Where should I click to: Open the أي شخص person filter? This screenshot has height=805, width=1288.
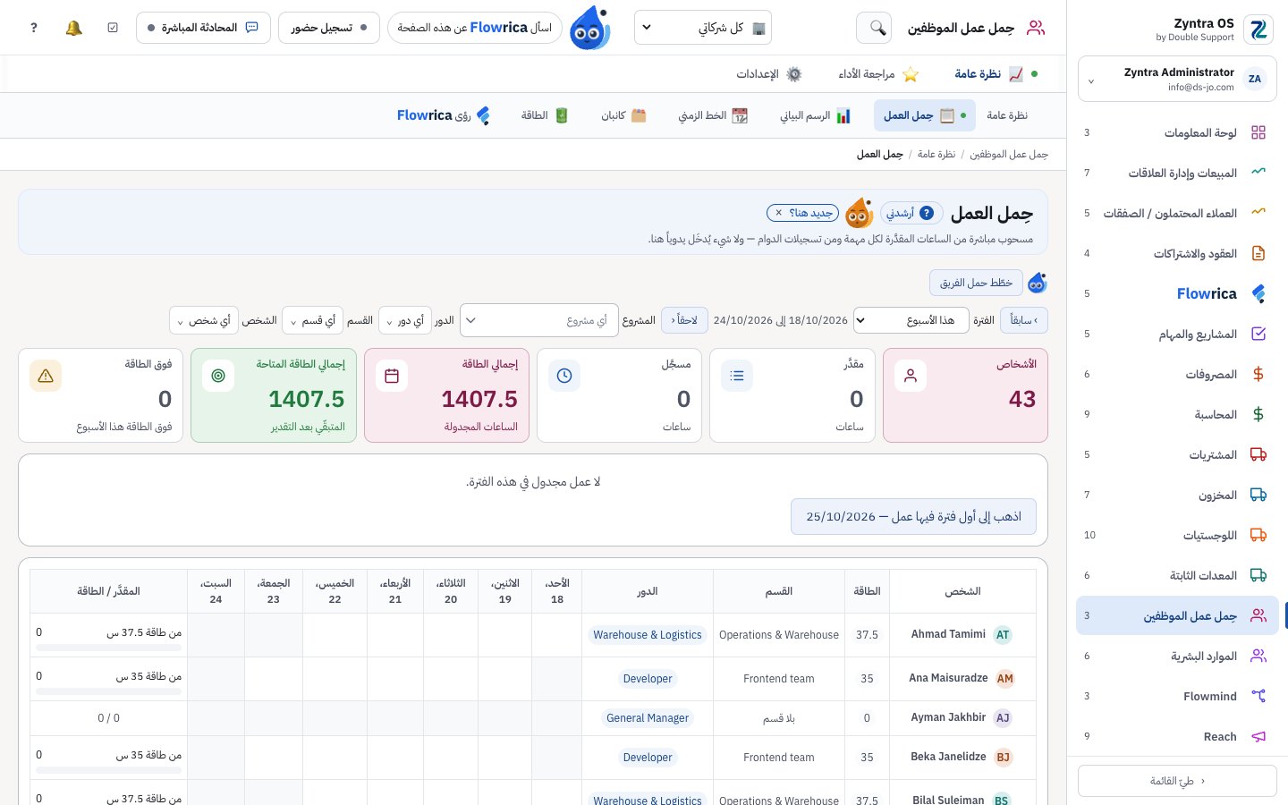(x=204, y=320)
